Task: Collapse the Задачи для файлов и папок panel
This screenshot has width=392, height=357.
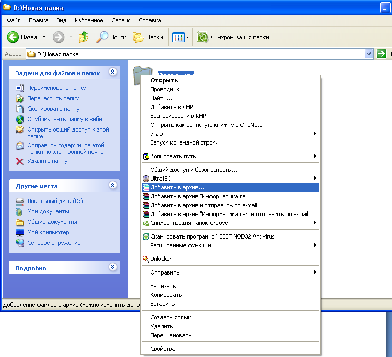Action: (113, 72)
